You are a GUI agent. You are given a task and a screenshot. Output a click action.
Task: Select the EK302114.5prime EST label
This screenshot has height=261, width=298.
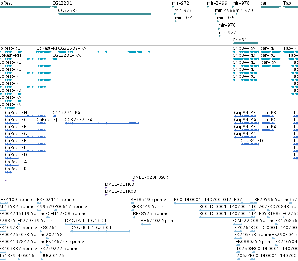point(56,200)
